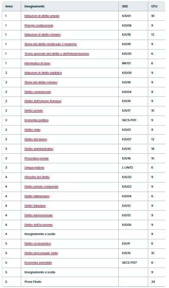Select Diritto dell'Unione Europea link
The width and height of the screenshot is (169, 288).
tap(43, 101)
